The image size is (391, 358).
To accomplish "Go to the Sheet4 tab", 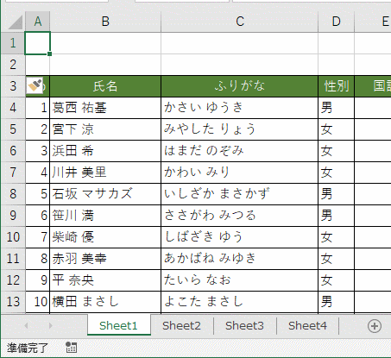I will (x=307, y=326).
